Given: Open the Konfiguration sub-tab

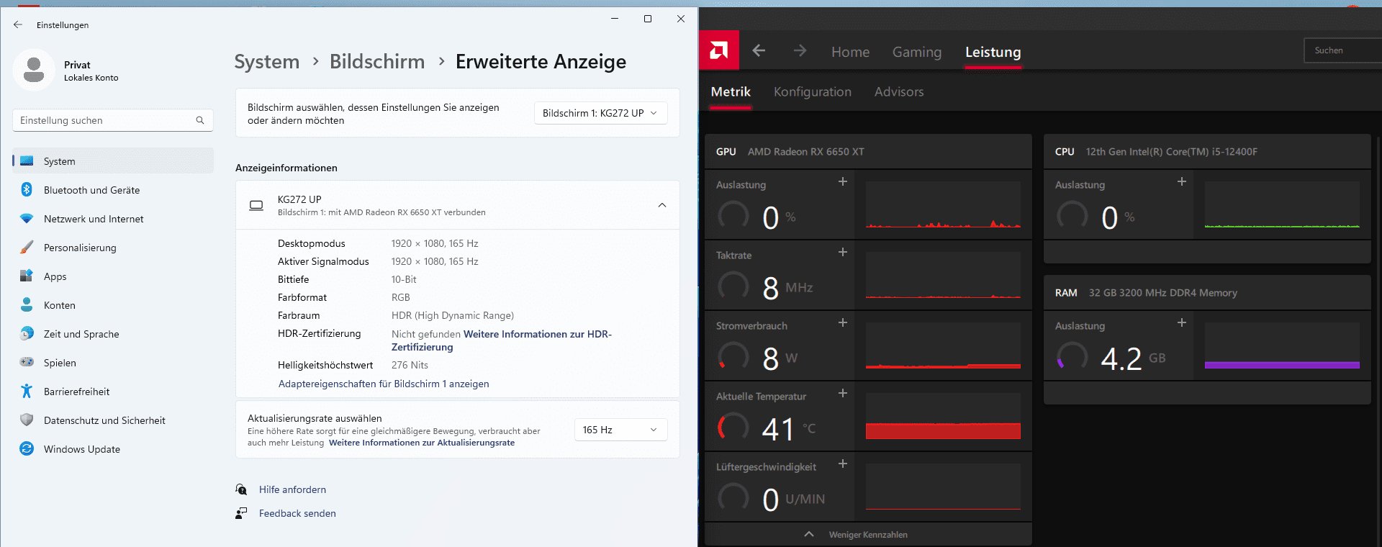Looking at the screenshot, I should [812, 91].
